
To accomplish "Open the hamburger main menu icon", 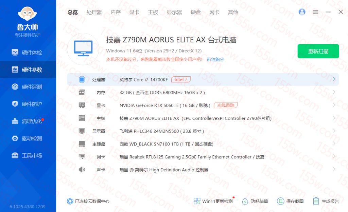I will pos(316,12).
